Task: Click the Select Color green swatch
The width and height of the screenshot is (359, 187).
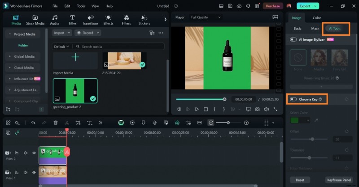Action: click(295, 120)
